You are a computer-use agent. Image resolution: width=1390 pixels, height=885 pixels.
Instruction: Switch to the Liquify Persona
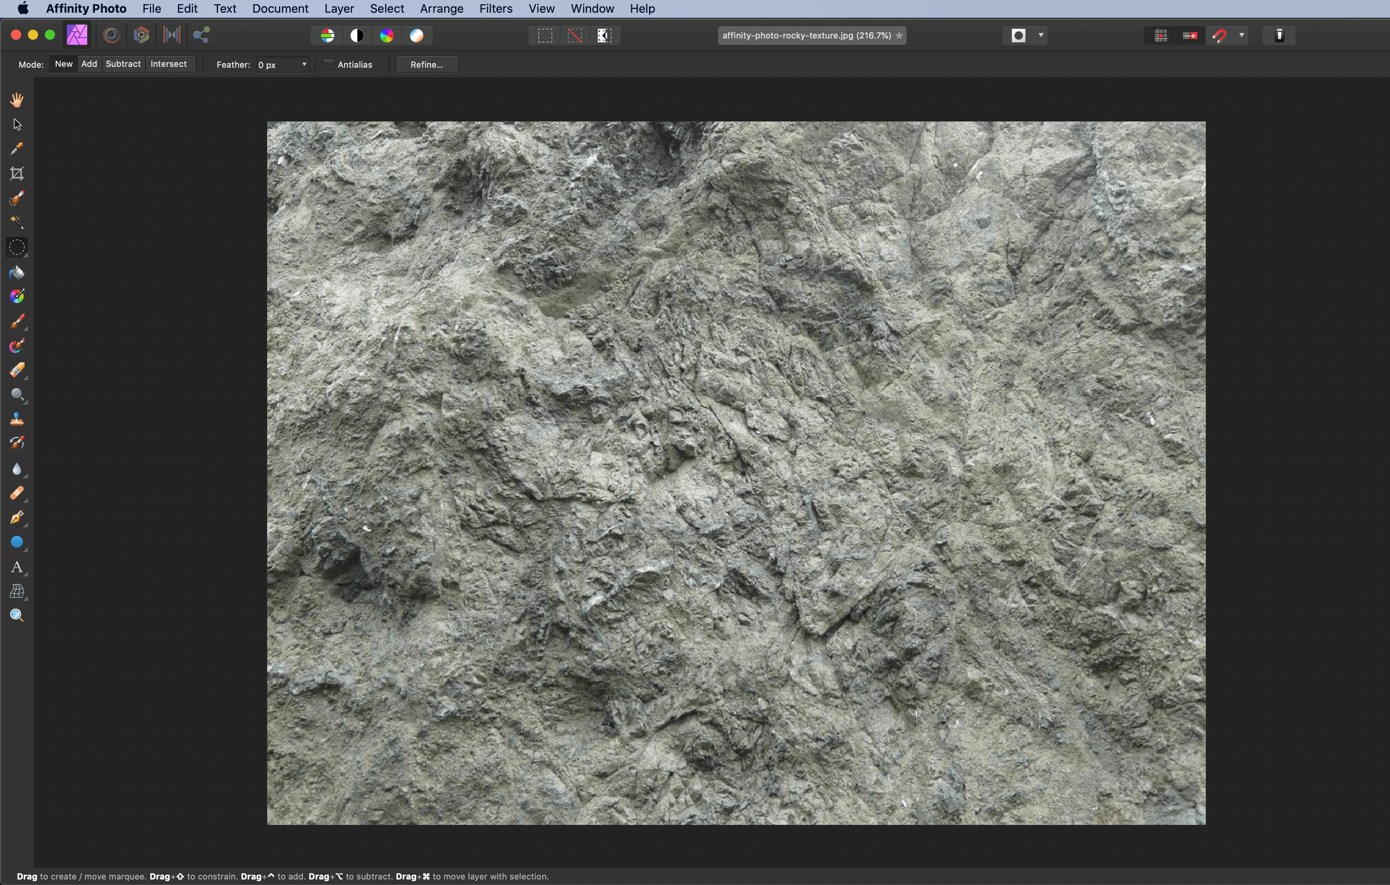[112, 35]
